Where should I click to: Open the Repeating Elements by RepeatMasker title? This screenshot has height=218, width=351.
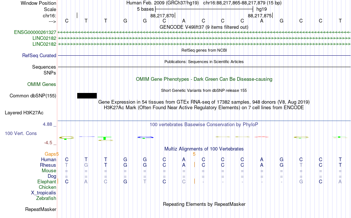[204, 204]
